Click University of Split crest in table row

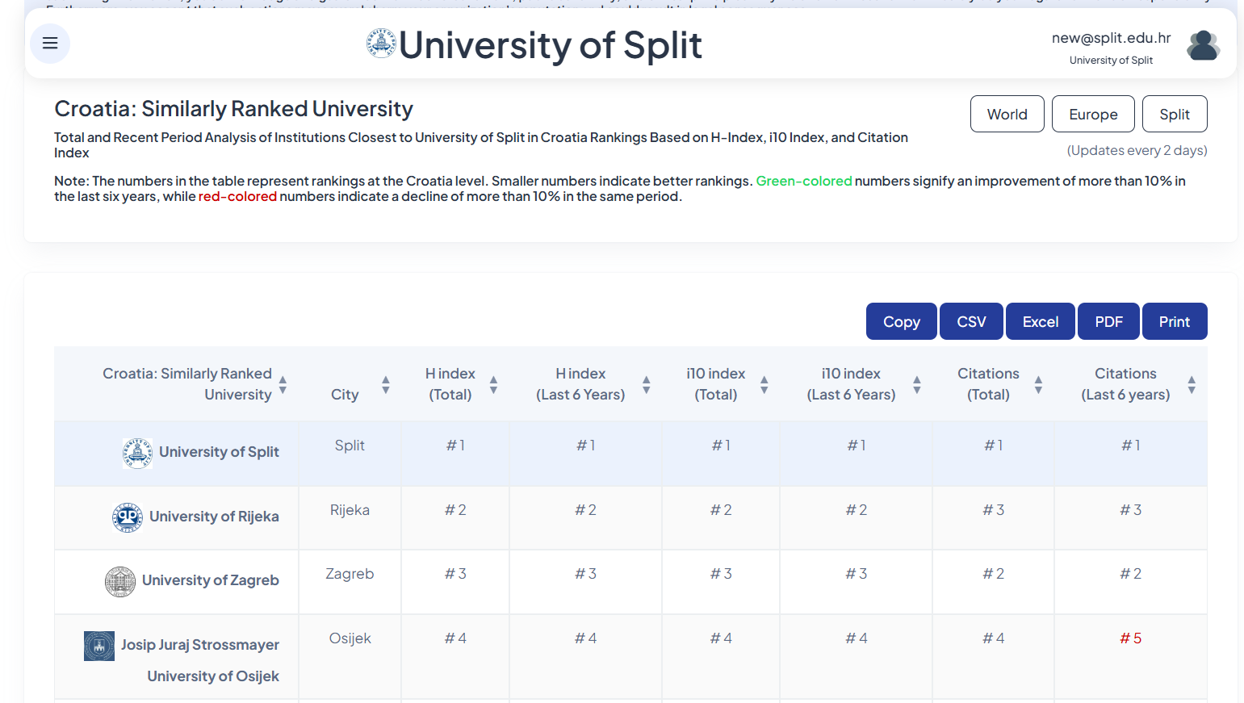[137, 453]
